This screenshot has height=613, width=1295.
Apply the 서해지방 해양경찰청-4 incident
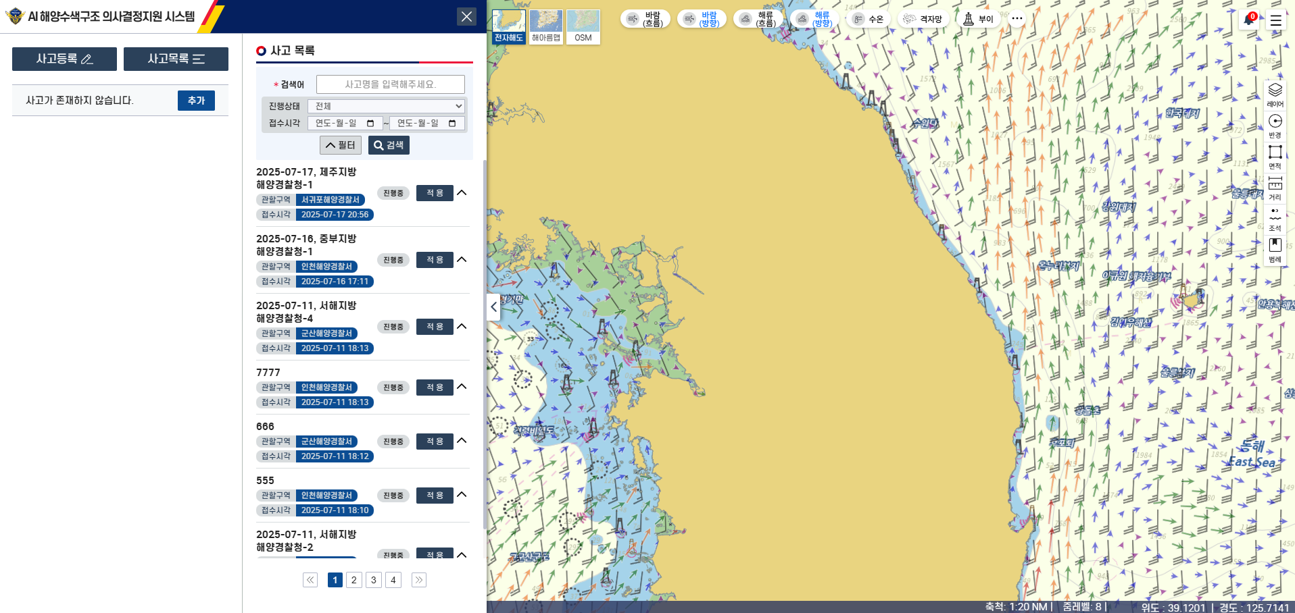coord(435,327)
